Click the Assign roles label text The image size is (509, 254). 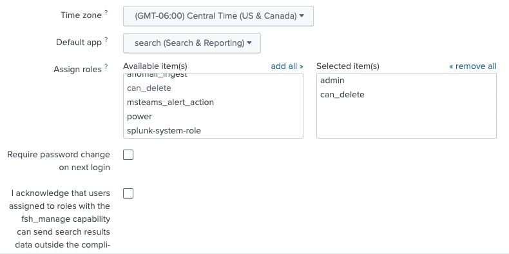[x=77, y=70]
